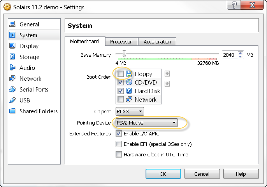
Task: Click the Base Memory 2048 value field
Action: pyautogui.click(x=230, y=55)
